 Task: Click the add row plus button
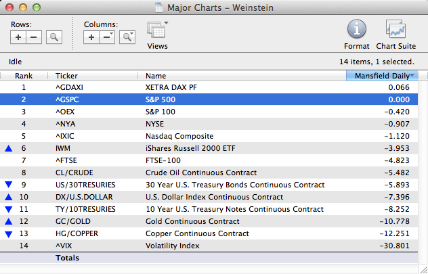(x=19, y=37)
